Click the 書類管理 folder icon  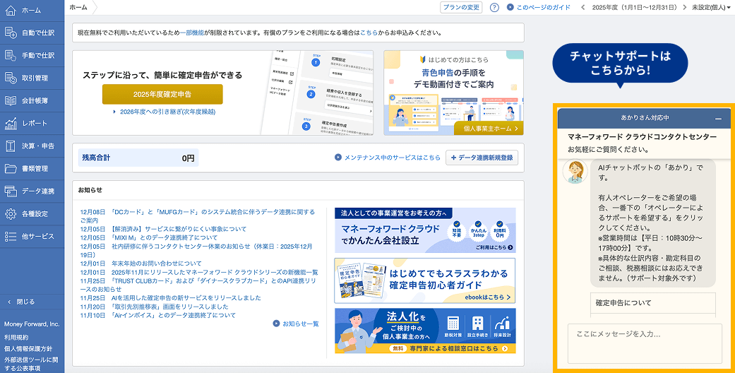click(11, 168)
